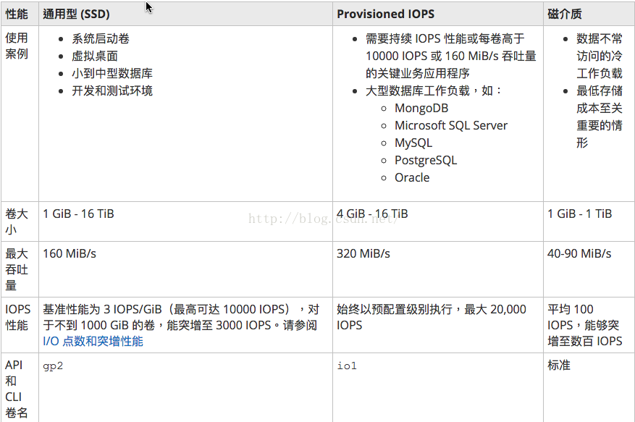The image size is (635, 422).
Task: Click the 磁介质 column header
Action: (x=565, y=14)
